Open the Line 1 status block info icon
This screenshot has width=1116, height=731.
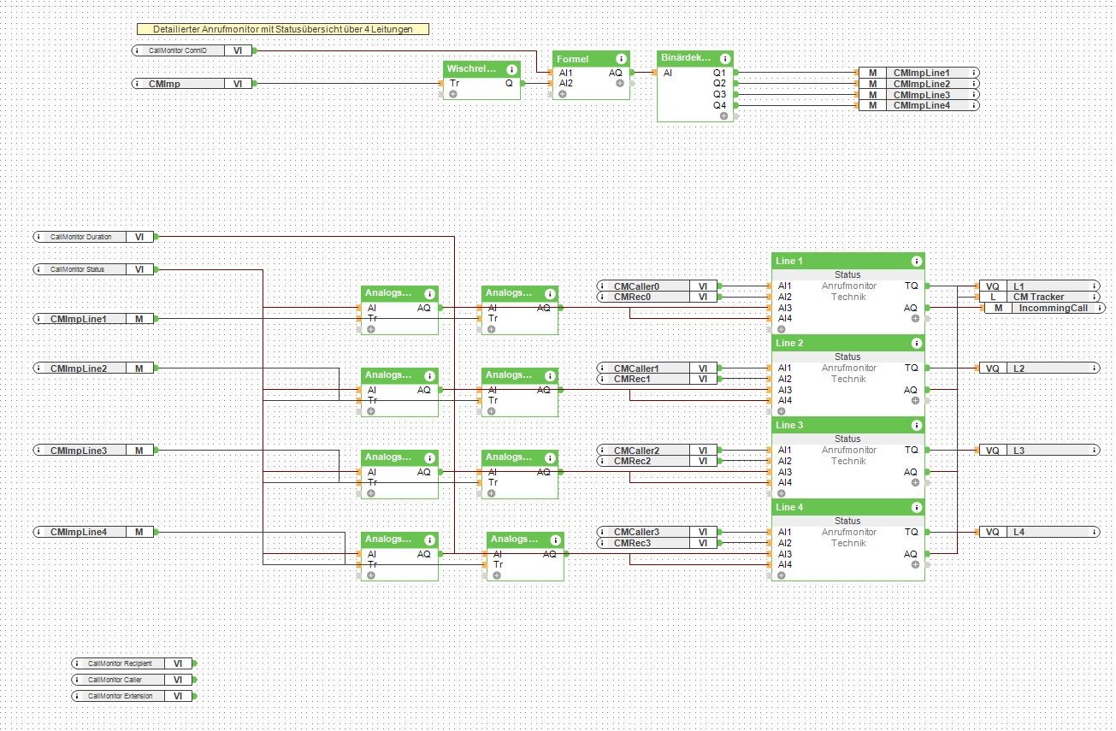[x=916, y=261]
